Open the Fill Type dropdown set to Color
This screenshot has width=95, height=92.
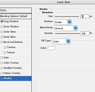click(61, 41)
